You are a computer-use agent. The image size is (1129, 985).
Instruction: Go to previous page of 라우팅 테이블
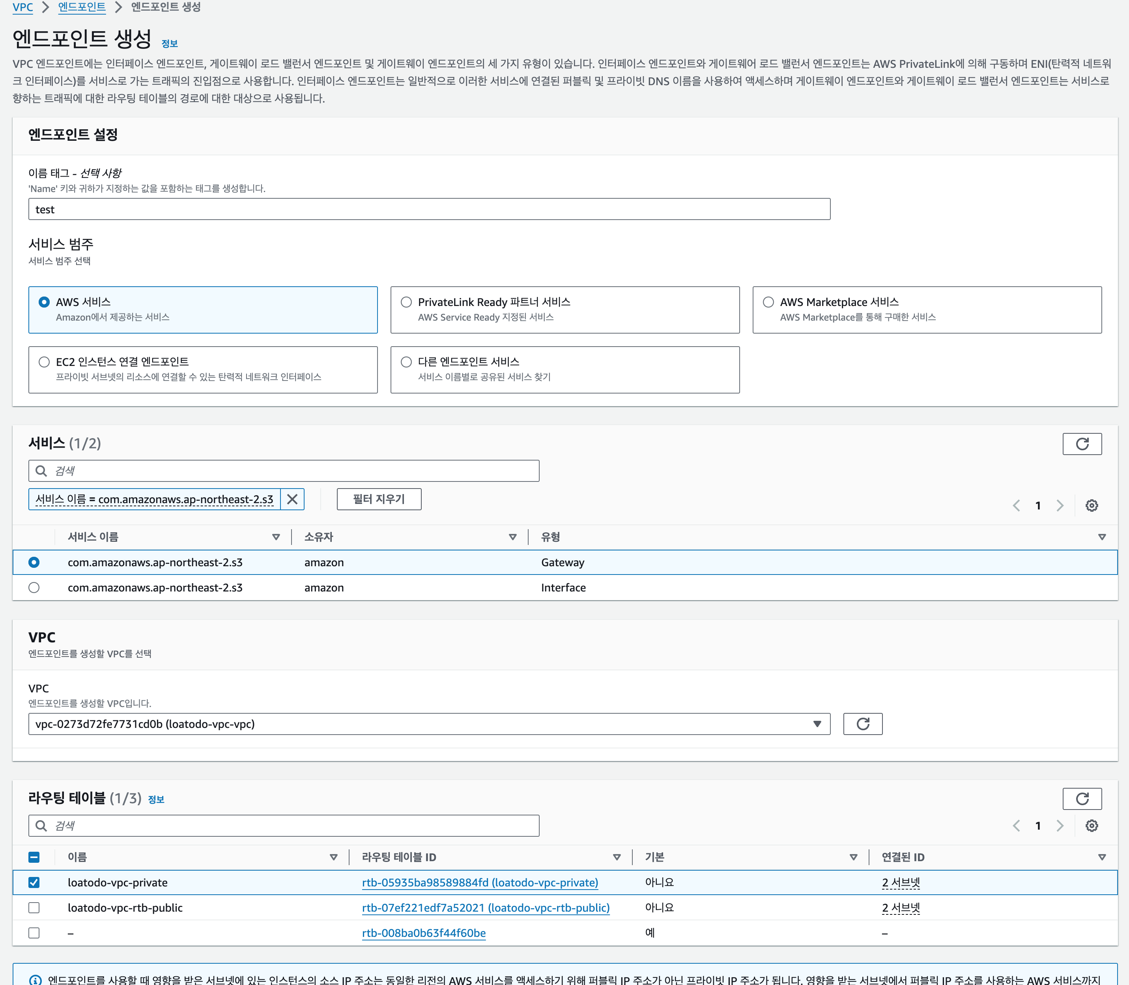click(x=1016, y=825)
